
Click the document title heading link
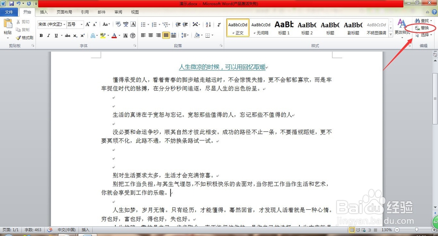point(223,67)
